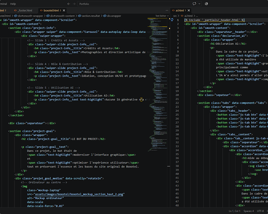
Task: Click the 'Crédits et Assets' h4 title text
Action: pyautogui.click(x=98, y=48)
